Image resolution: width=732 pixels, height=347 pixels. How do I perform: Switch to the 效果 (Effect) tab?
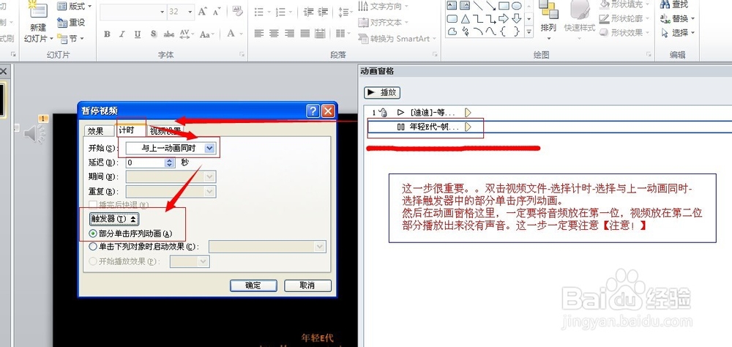coord(96,131)
